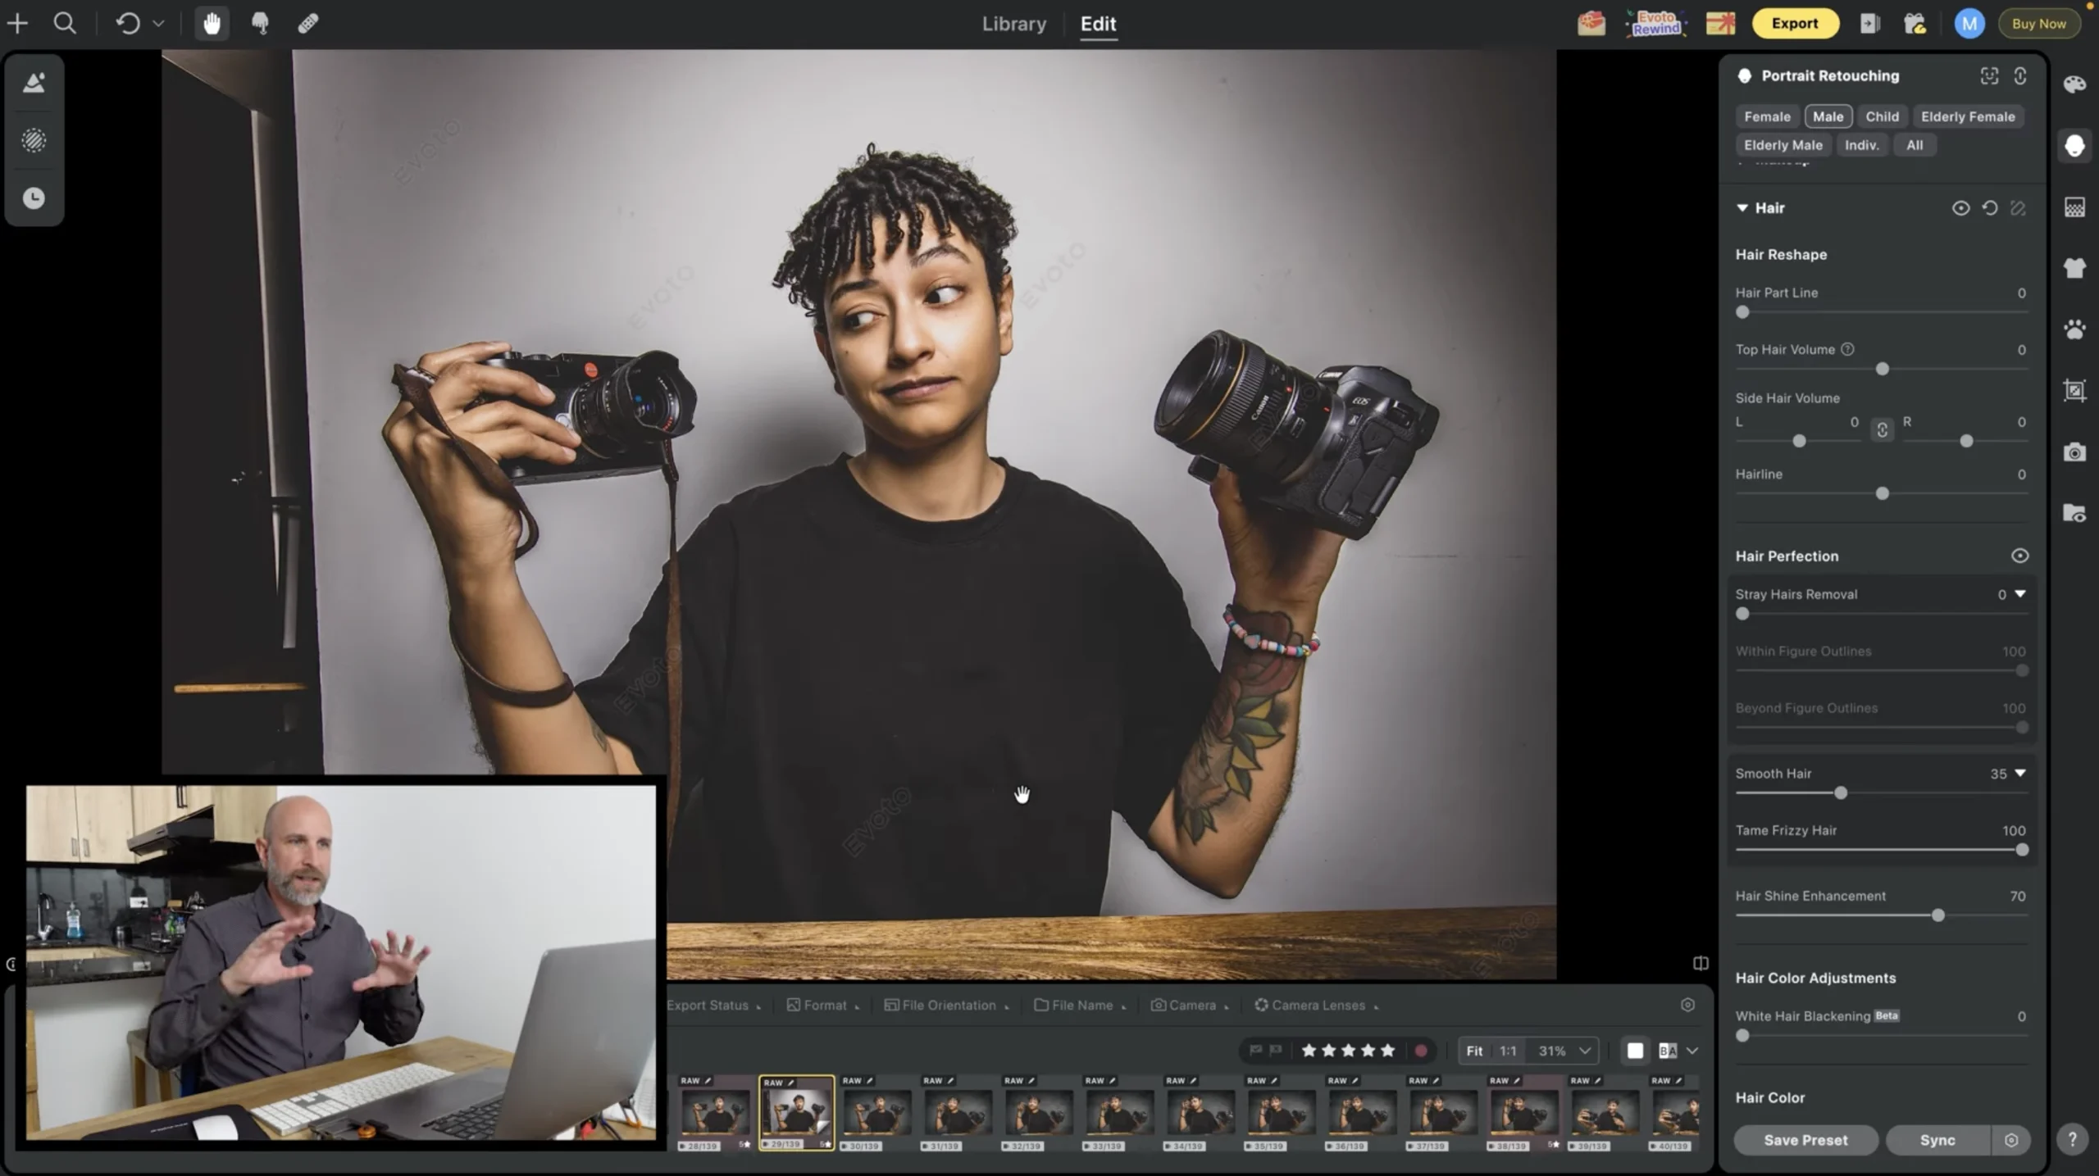Viewport: 2099px width, 1176px height.
Task: Open the Evoto Rewind promotion
Action: (x=1655, y=24)
